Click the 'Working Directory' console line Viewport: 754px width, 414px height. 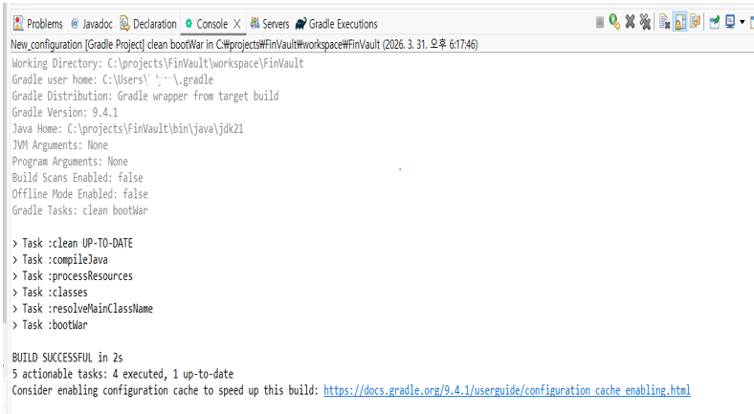(x=158, y=63)
